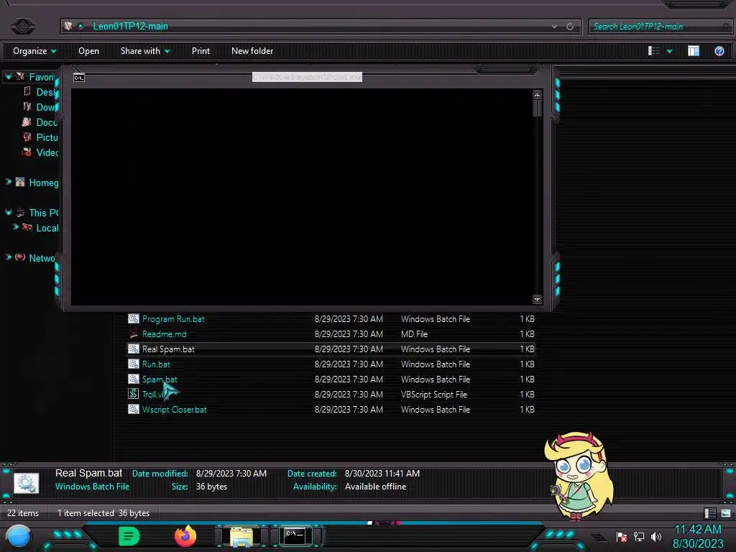Click the Program Run.bat file icon
The width and height of the screenshot is (736, 552).
(x=133, y=318)
